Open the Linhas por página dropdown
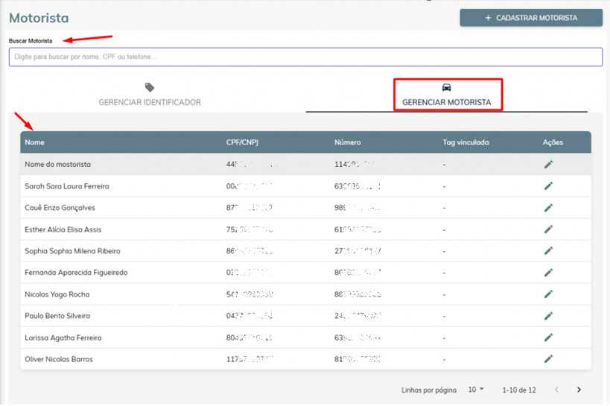Screen dimensions: 610x406 (476, 390)
